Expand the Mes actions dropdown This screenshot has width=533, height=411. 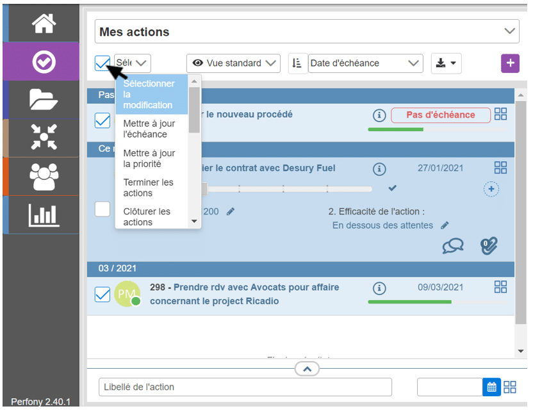click(x=510, y=31)
